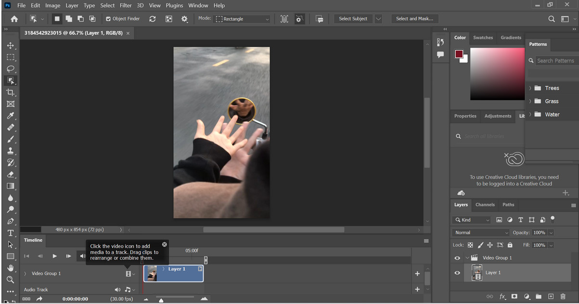Hide the Video Group 1 layer visibility
579x304 pixels.
457,258
